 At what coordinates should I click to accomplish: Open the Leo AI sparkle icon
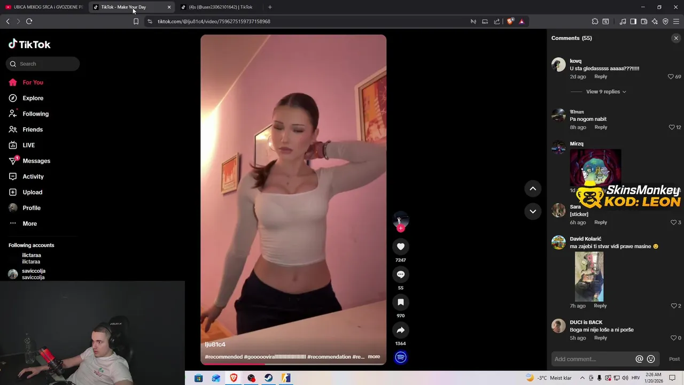[x=655, y=21]
